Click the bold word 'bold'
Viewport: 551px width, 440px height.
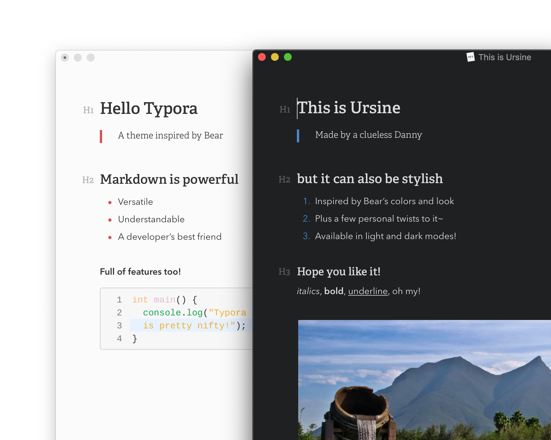click(x=334, y=291)
